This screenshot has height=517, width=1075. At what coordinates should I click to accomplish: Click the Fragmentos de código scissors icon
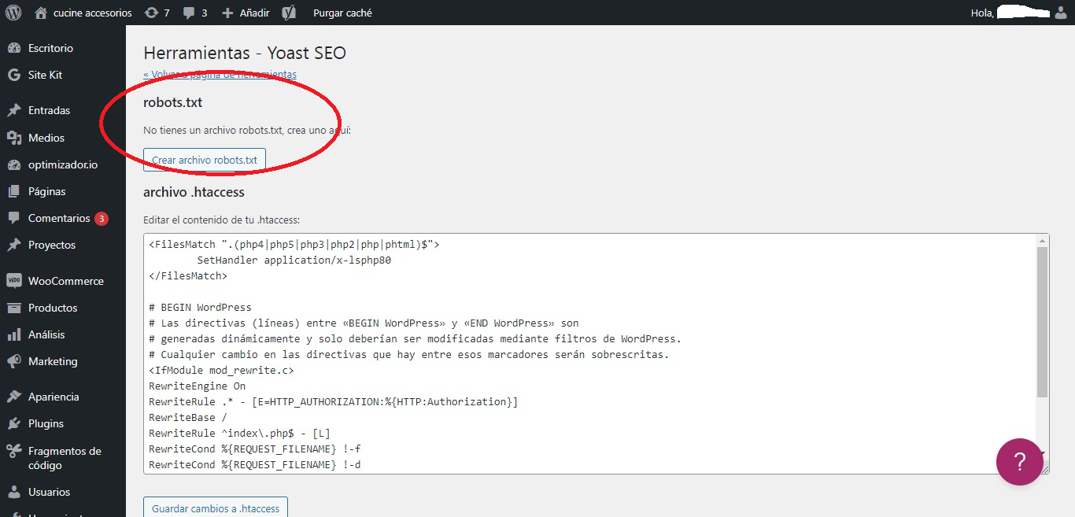coord(13,451)
